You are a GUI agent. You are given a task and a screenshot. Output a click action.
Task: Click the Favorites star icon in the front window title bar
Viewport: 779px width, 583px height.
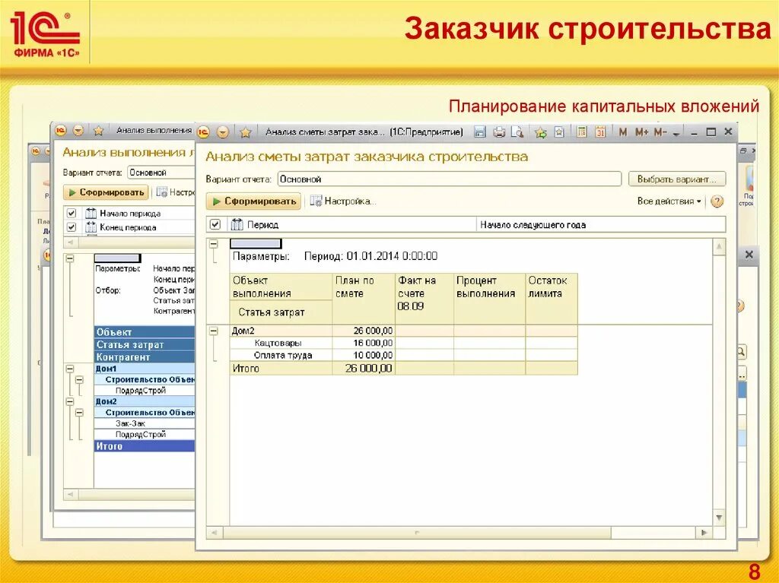pyautogui.click(x=245, y=132)
